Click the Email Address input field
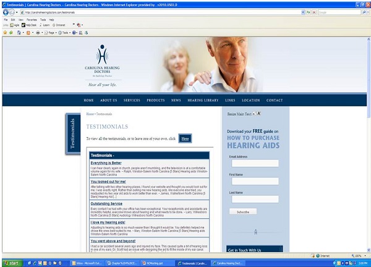This screenshot has height=267, width=371. (x=255, y=163)
